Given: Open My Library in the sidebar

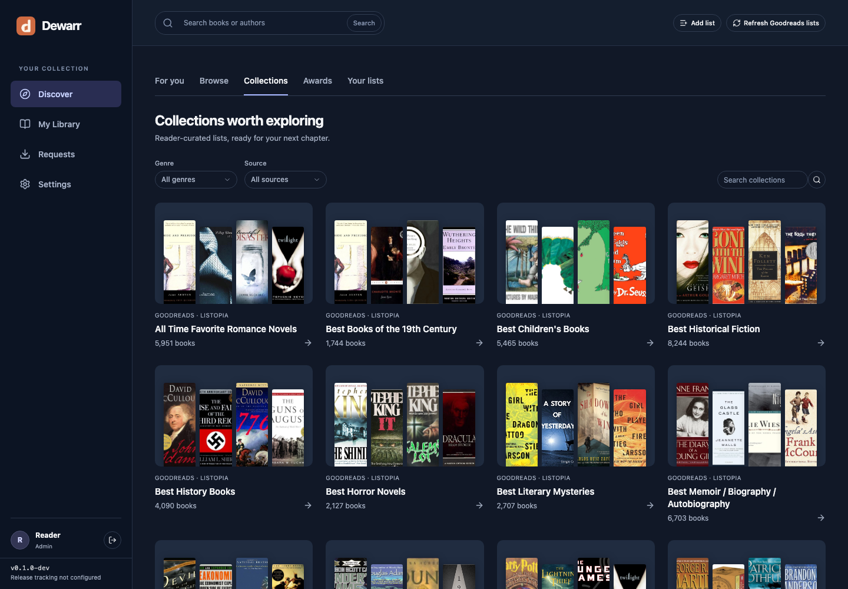Looking at the screenshot, I should pyautogui.click(x=66, y=124).
